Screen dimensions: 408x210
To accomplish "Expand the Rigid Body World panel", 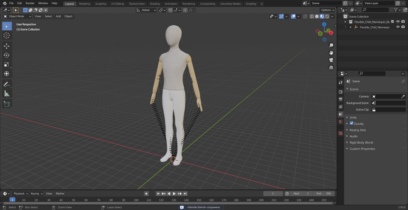I will coord(361,142).
